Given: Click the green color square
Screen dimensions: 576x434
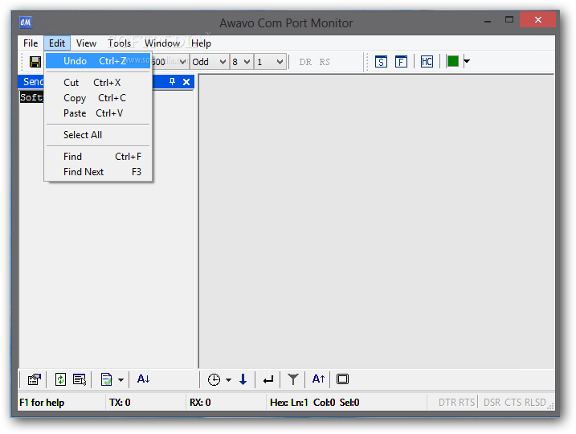Looking at the screenshot, I should coord(453,61).
